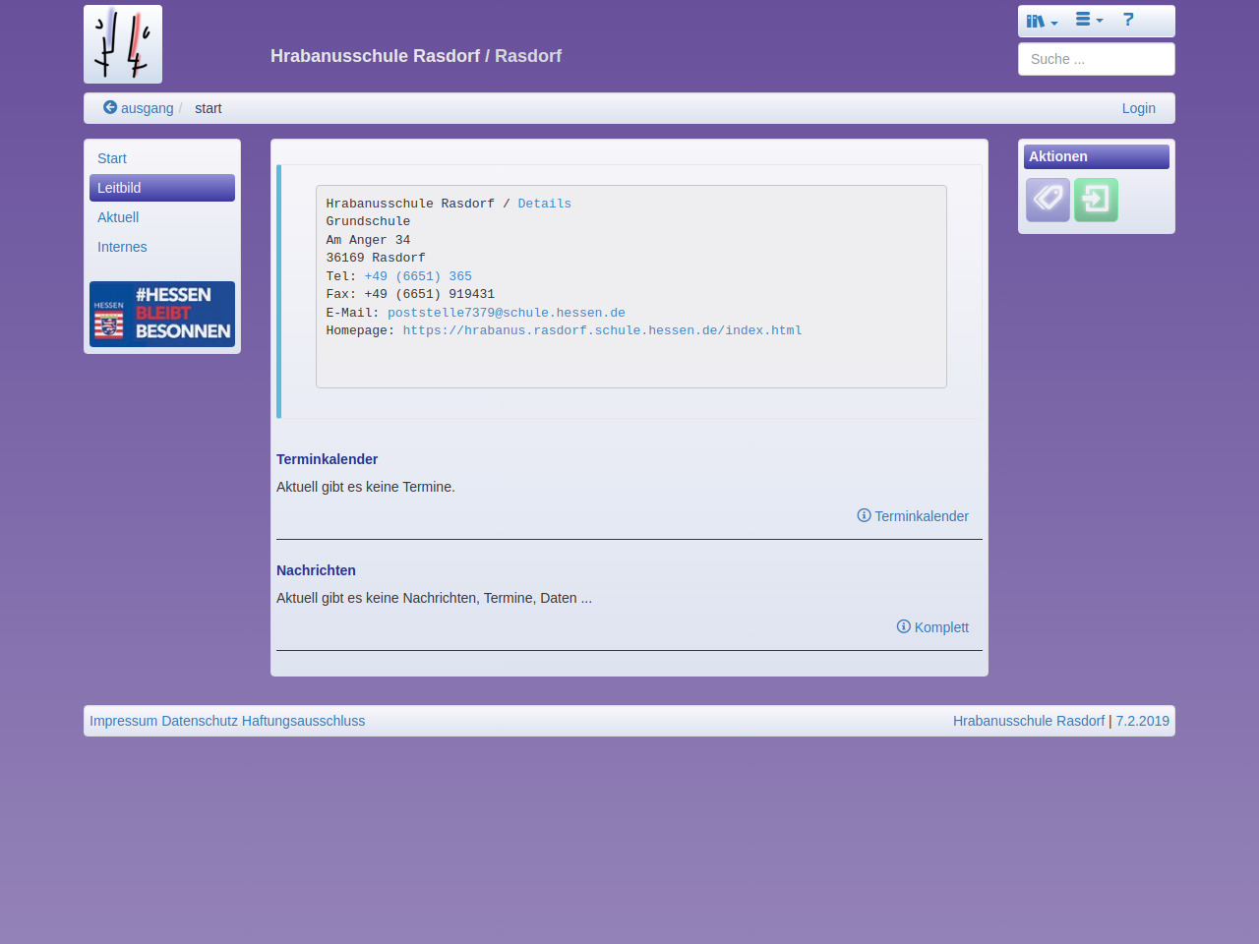This screenshot has width=1259, height=944.
Task: Expand the list menu dropdown icon
Action: pos(1088,21)
